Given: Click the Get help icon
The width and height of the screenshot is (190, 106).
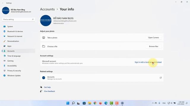Looking at the screenshot, I should (x=41, y=87).
